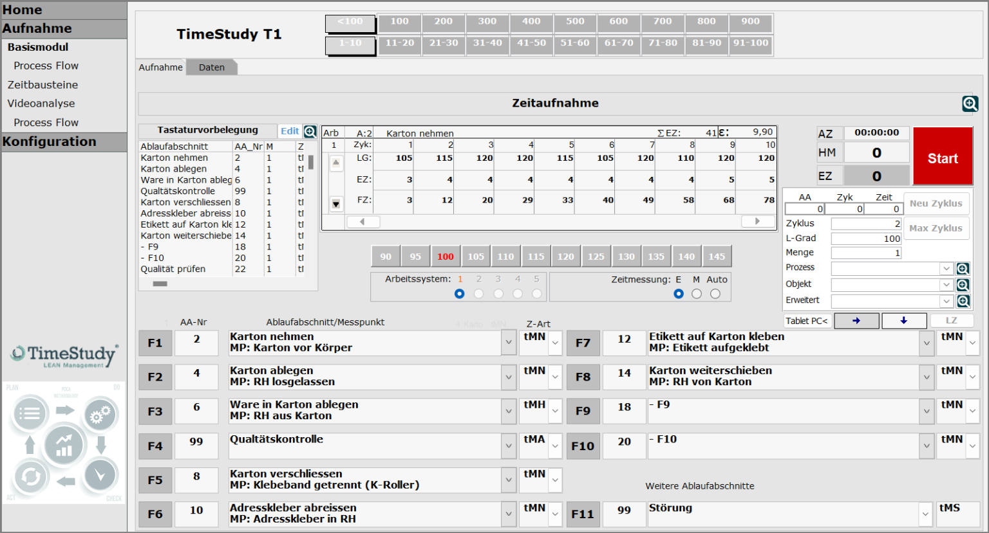The image size is (989, 533).
Task: Expand the Prozess dropdown
Action: [946, 269]
